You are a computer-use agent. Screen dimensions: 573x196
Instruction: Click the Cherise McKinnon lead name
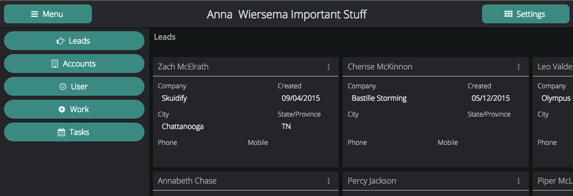coord(380,67)
